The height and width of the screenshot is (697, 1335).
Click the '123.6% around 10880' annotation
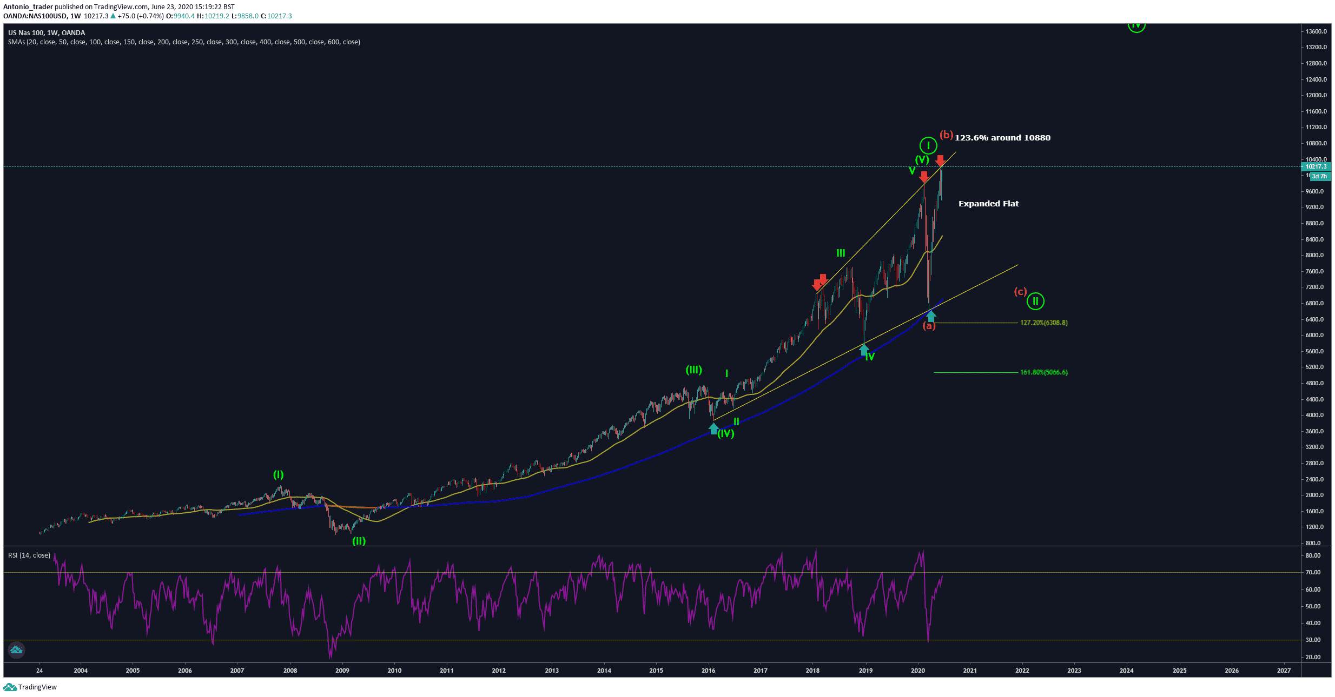(1002, 138)
